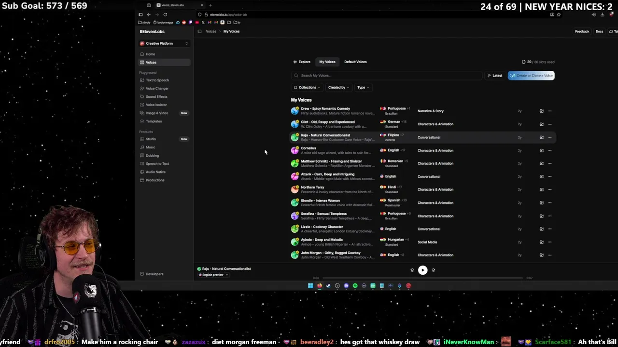This screenshot has width=618, height=347.
Task: Click the Cornelius voice avatar
Action: 295,150
